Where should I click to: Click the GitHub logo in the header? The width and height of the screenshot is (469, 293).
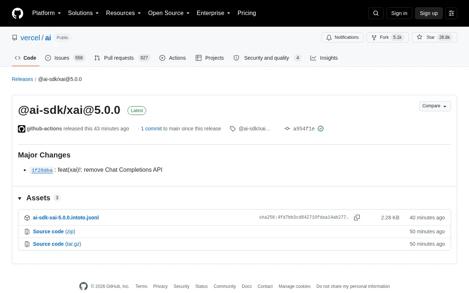click(x=18, y=13)
